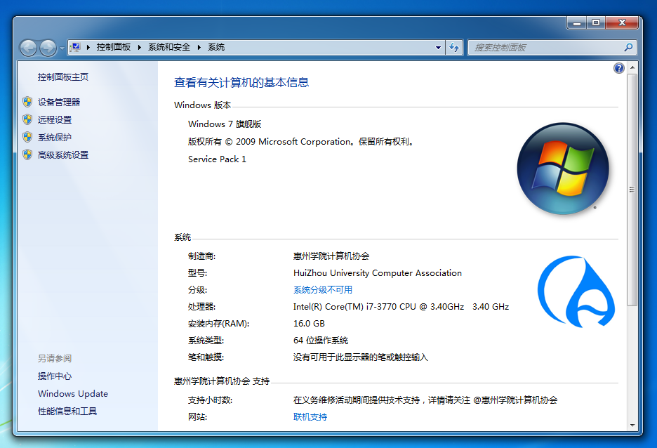The image size is (657, 448).
Task: Click the 64 位操作系统 value
Action: coord(321,341)
